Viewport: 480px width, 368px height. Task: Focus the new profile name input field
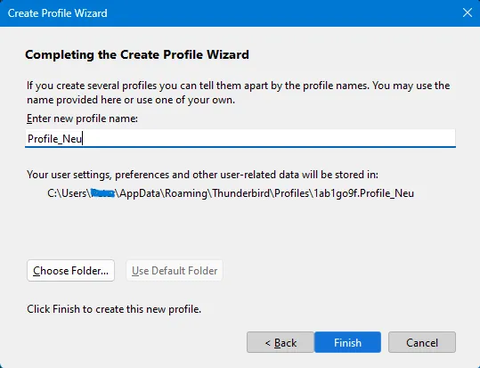[x=240, y=138]
